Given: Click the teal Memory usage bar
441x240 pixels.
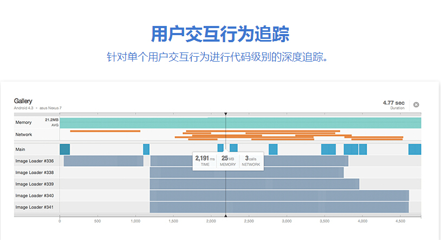Looking at the screenshot, I should 241,123.
